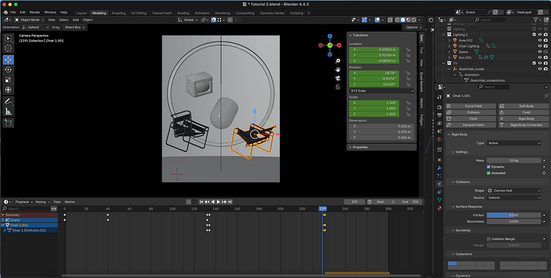Click the Dynamic Paint button
551x278 pixels.
471,125
